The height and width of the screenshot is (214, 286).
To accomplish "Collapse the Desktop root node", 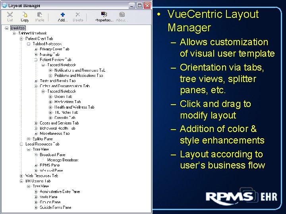I will coord(7,28).
